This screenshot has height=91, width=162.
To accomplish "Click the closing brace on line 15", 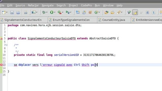I will [x=8, y=71].
